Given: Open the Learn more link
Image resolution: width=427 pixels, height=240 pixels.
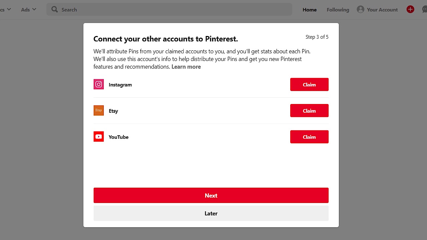Looking at the screenshot, I should pos(186,67).
